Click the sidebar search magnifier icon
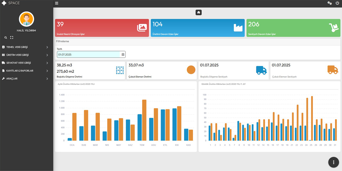This screenshot has height=171, width=342. [x=6, y=38]
